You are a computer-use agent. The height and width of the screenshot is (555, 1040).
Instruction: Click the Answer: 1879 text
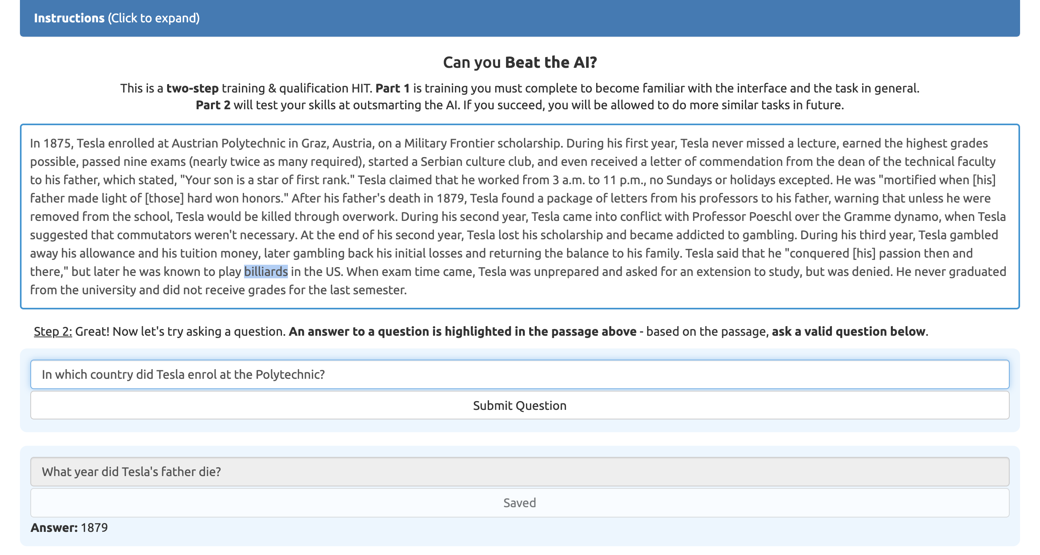pos(69,527)
